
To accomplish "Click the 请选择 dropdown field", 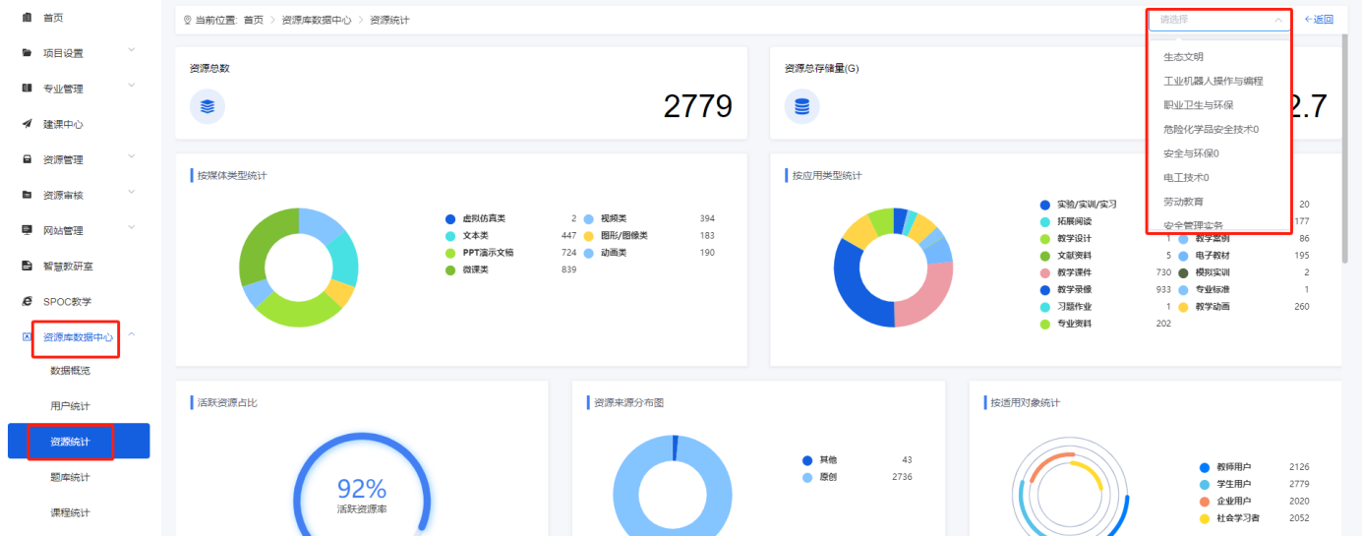I will click(x=1219, y=19).
